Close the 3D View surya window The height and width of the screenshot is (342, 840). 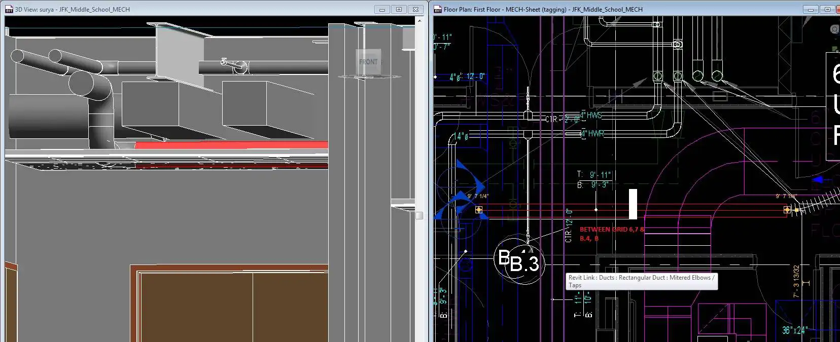[x=415, y=9]
